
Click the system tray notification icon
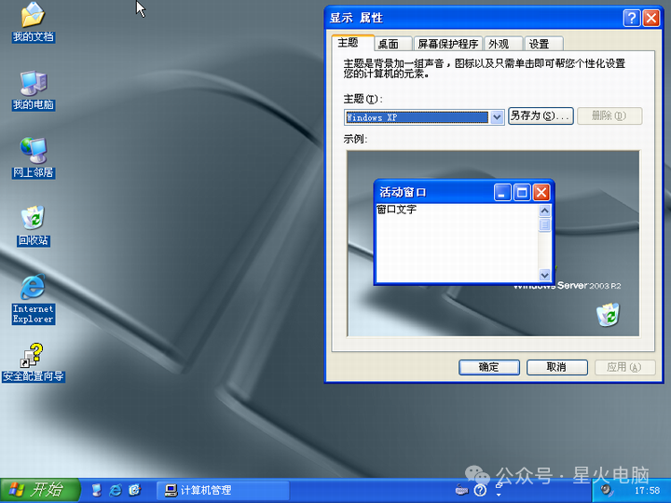pos(606,490)
